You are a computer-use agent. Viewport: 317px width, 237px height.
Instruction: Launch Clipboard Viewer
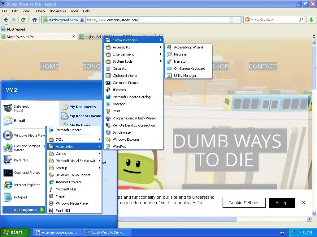point(133,76)
